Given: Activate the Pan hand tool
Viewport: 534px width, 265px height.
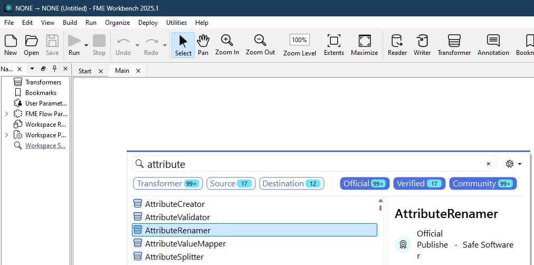Looking at the screenshot, I should click(x=203, y=41).
